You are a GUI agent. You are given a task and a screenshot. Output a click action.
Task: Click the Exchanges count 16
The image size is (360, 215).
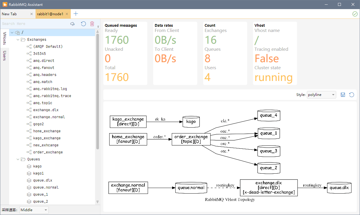click(211, 40)
